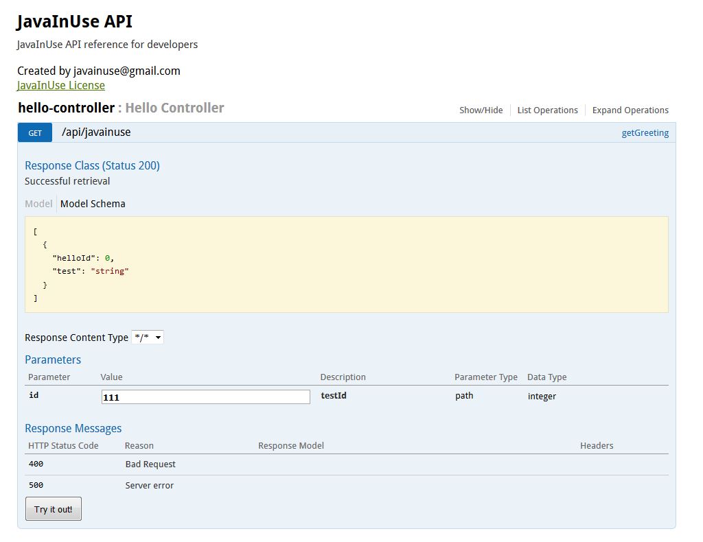
Task: Select the 500 status code cell
Action: tap(36, 485)
